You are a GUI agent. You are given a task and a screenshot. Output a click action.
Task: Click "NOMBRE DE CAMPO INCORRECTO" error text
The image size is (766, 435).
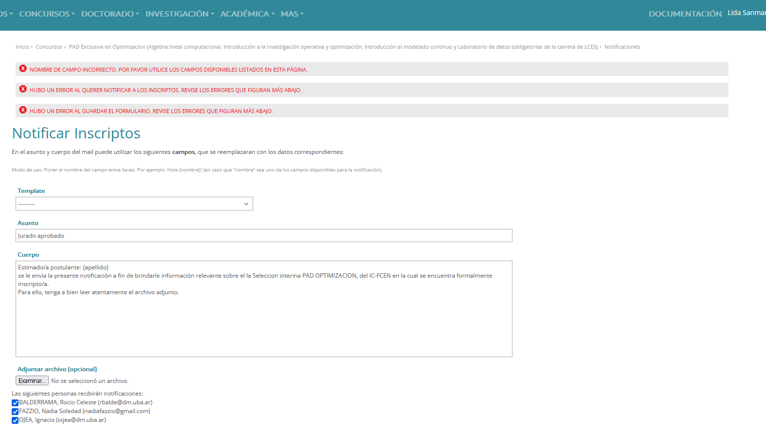[168, 70]
